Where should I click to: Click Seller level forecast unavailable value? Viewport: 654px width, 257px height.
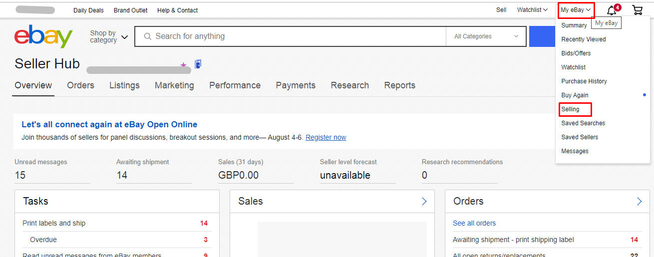click(x=345, y=175)
